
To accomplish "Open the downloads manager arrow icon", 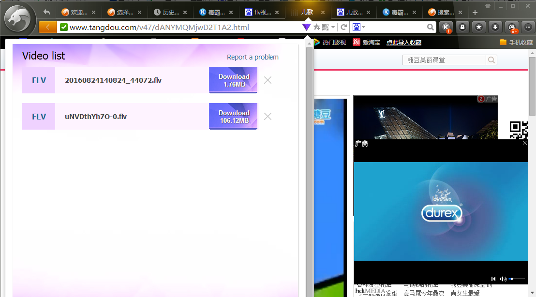I will click(495, 27).
